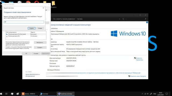Click Отмена at the bottom of System Properties
The height and width of the screenshot is (96, 172).
36,53
